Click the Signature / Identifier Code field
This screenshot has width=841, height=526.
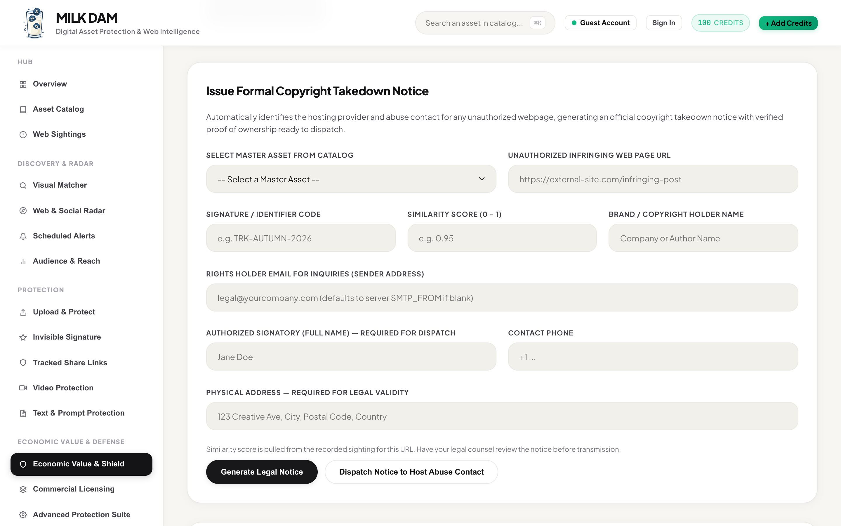point(301,238)
